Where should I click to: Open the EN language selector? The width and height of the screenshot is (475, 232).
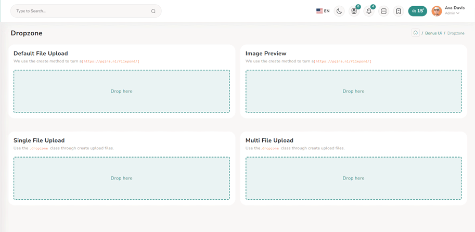tap(327, 11)
